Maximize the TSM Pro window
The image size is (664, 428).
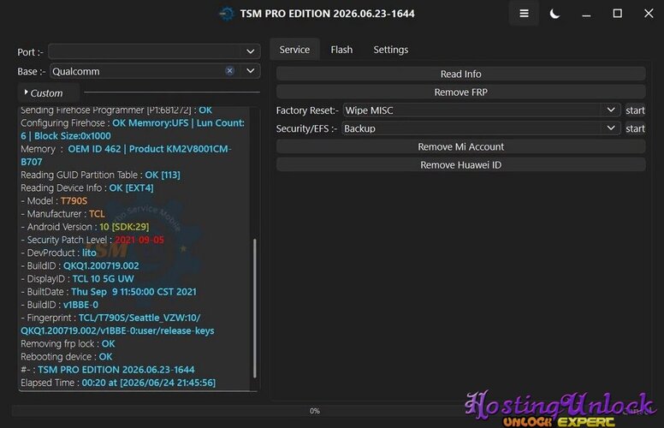(618, 14)
